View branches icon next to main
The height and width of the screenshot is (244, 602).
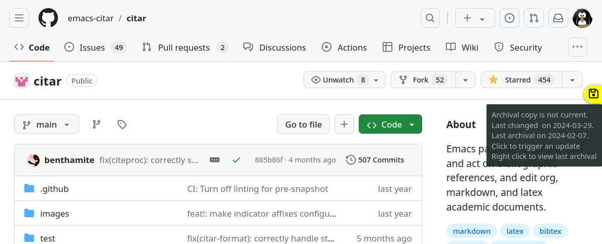click(x=96, y=125)
